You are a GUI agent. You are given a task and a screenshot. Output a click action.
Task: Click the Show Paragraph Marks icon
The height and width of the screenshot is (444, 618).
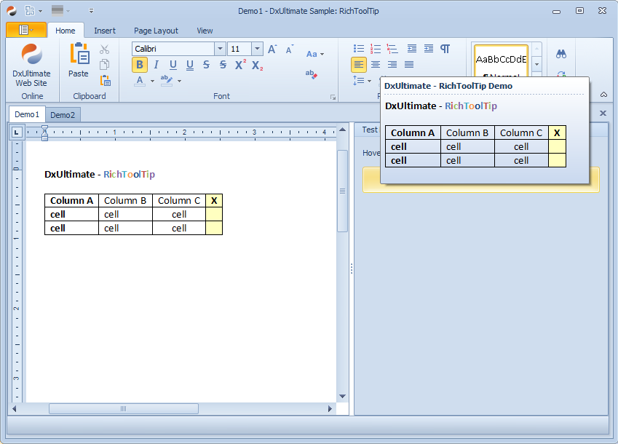pos(445,49)
